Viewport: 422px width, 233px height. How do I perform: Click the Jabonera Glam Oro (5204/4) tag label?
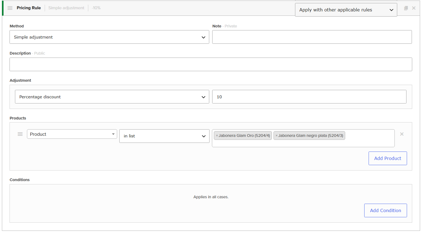(x=244, y=136)
